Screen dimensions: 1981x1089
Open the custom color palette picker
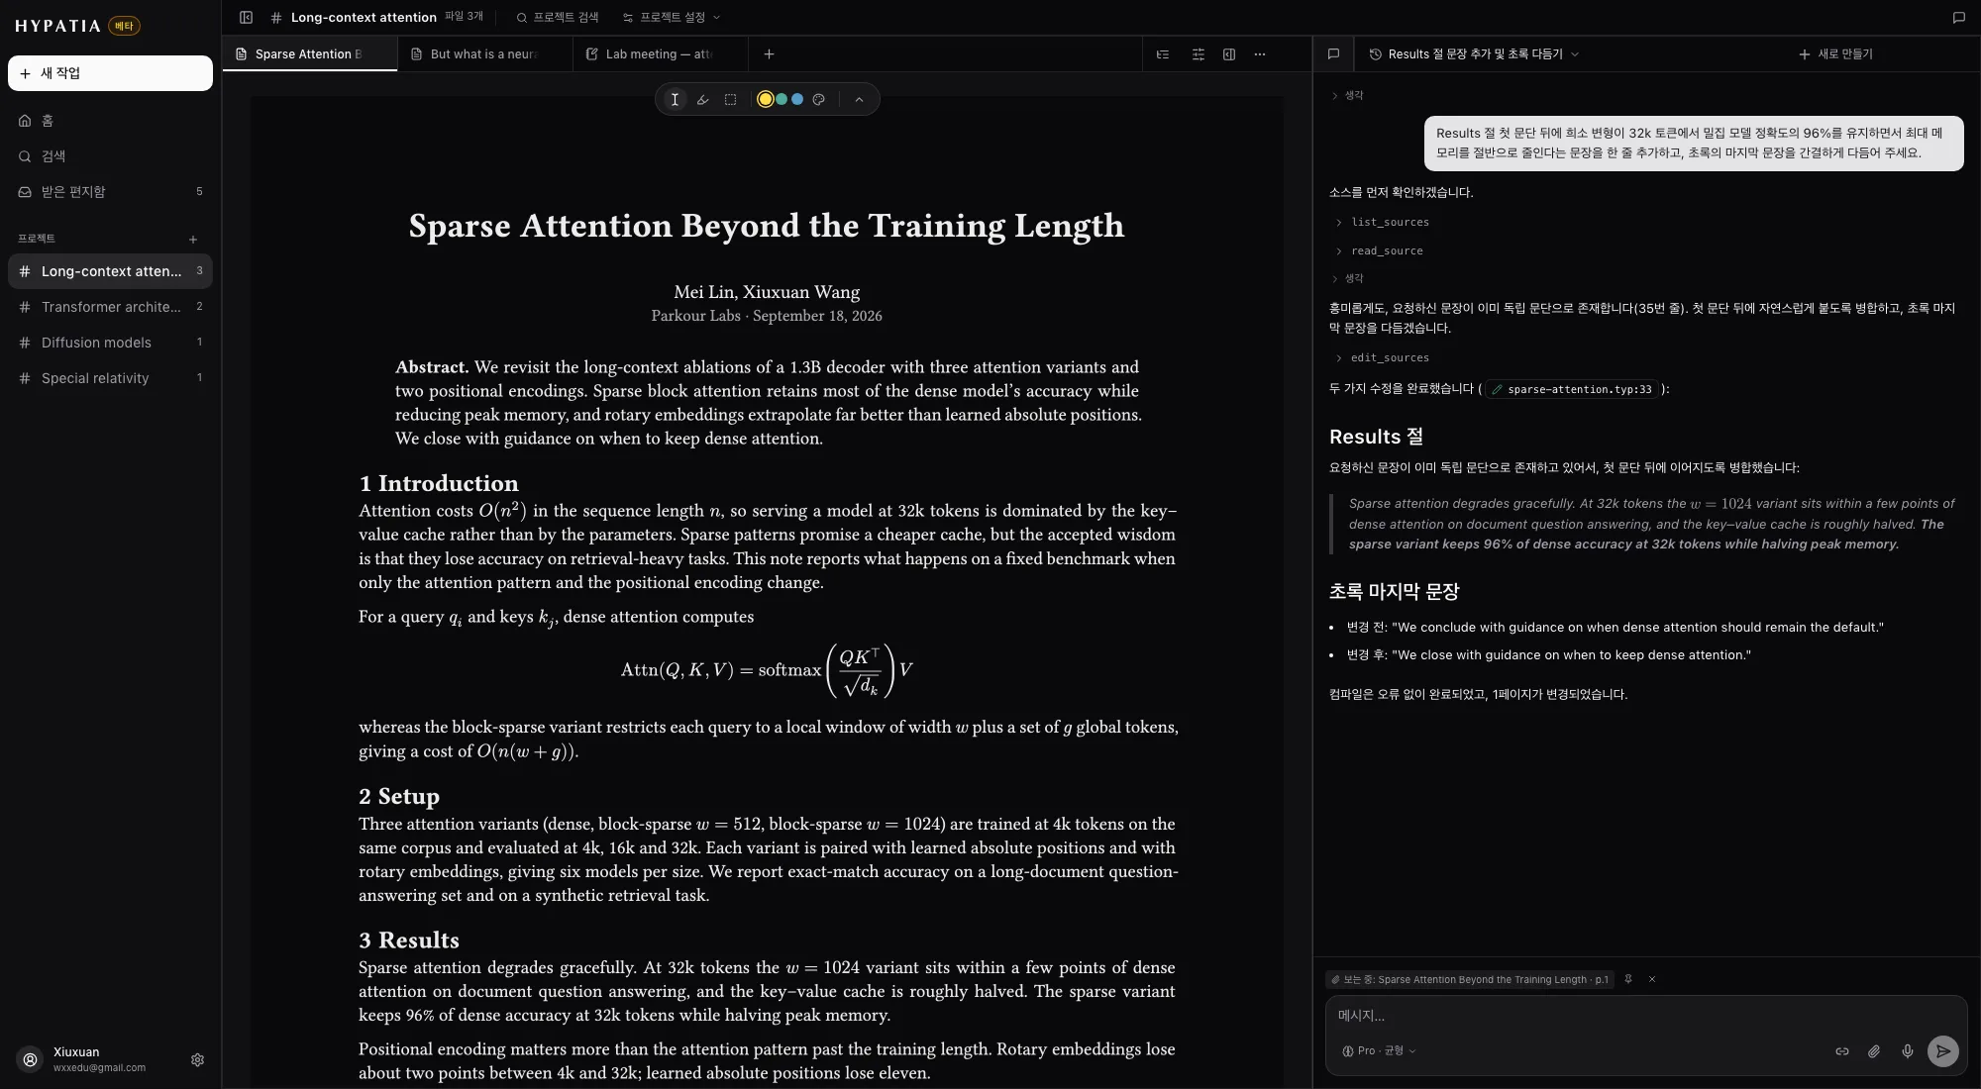818,99
